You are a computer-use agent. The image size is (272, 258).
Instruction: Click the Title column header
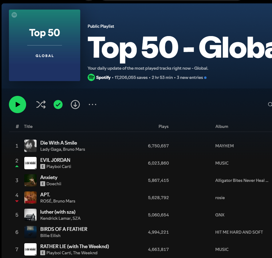click(28, 126)
